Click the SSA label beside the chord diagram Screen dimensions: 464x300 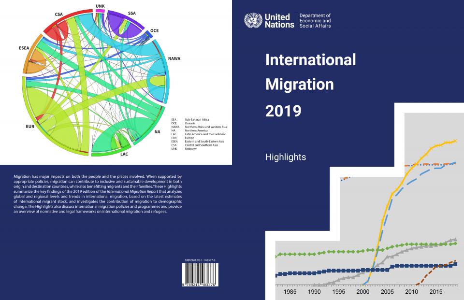(x=131, y=14)
